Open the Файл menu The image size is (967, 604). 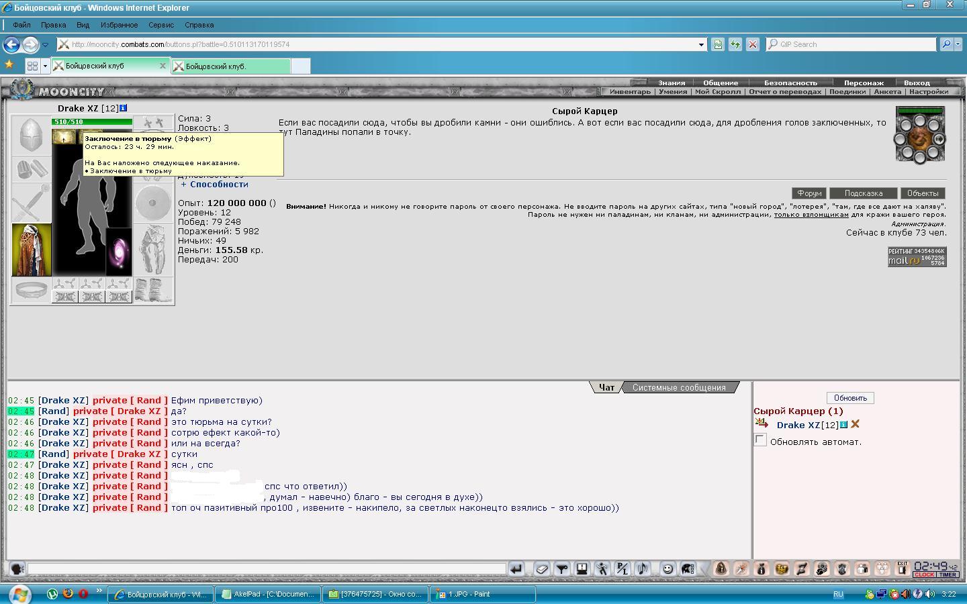click(21, 25)
